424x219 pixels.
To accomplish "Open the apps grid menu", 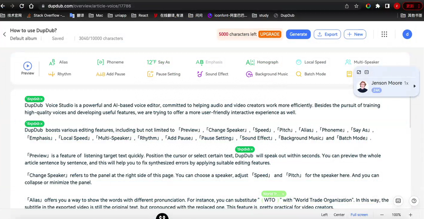I will pos(384,34).
